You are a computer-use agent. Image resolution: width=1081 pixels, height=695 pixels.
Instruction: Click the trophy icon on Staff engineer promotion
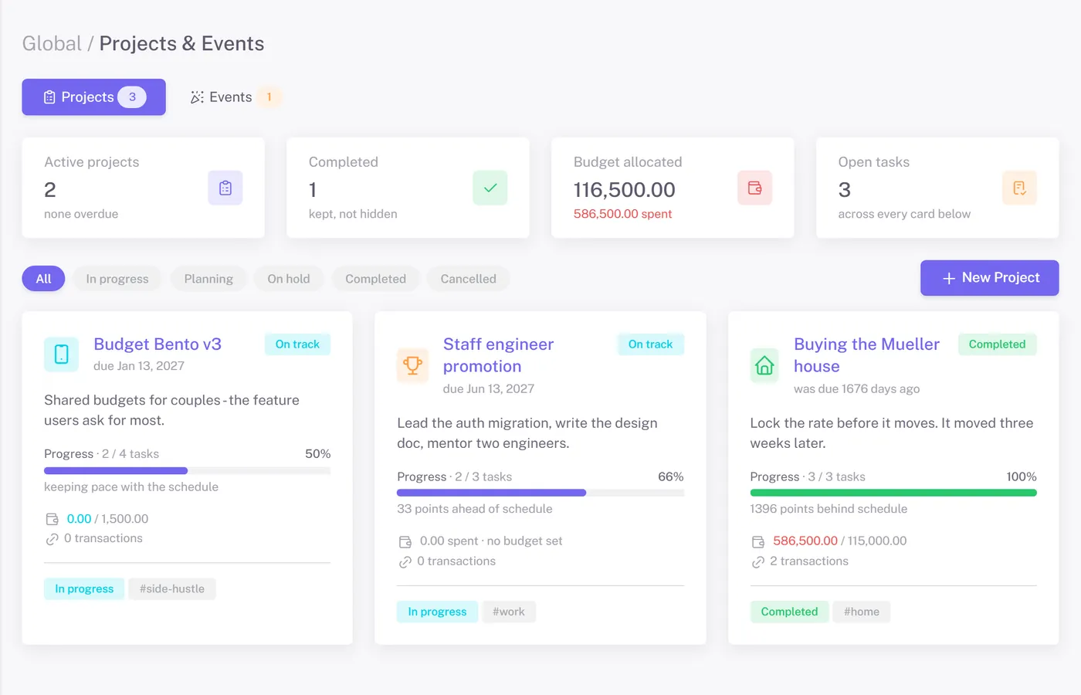pos(413,365)
